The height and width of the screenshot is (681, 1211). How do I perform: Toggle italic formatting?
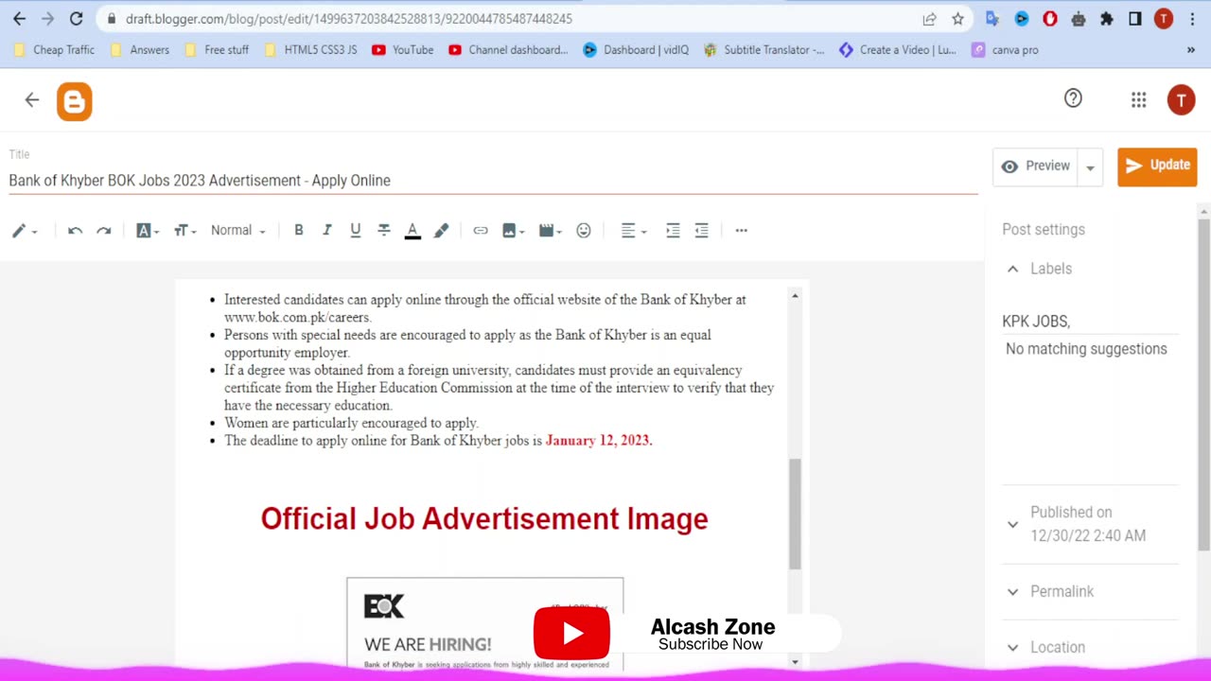(x=327, y=231)
